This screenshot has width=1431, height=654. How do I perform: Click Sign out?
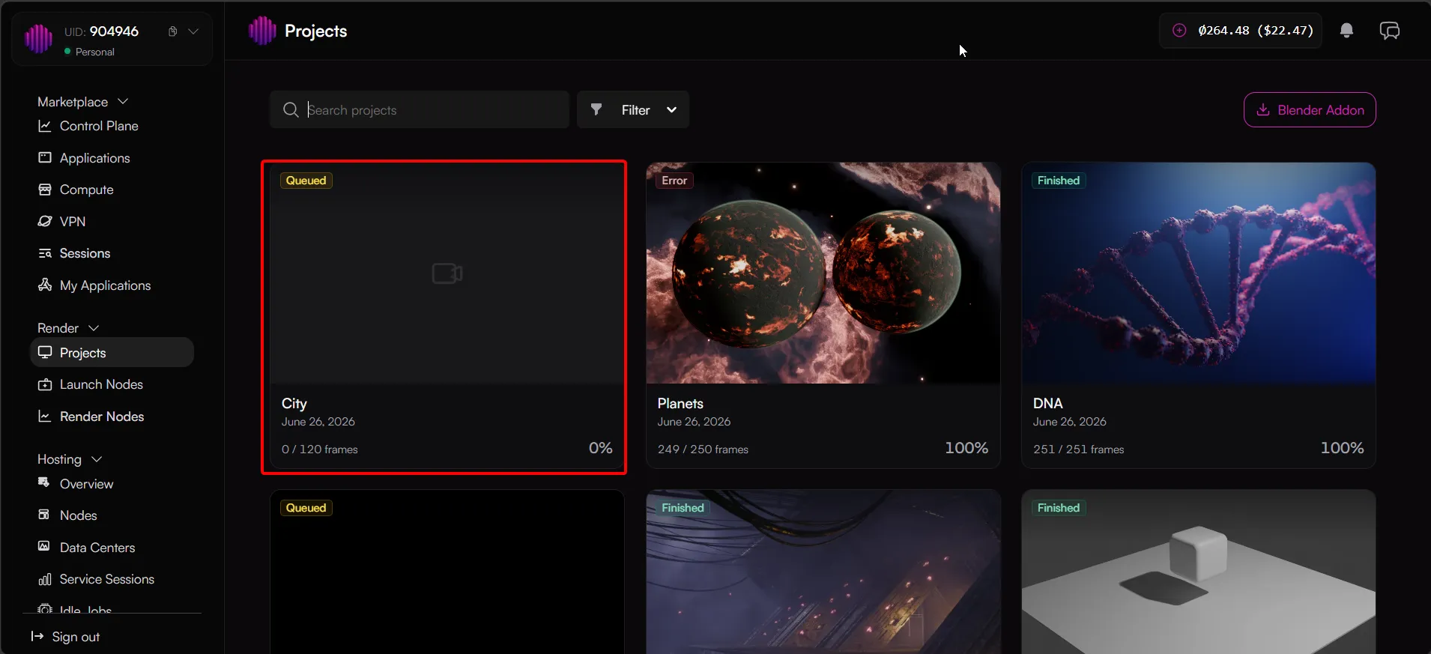point(65,637)
